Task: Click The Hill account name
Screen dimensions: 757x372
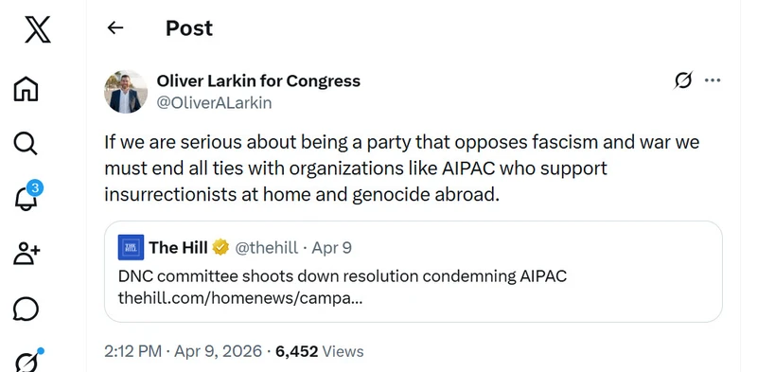Action: (x=178, y=247)
